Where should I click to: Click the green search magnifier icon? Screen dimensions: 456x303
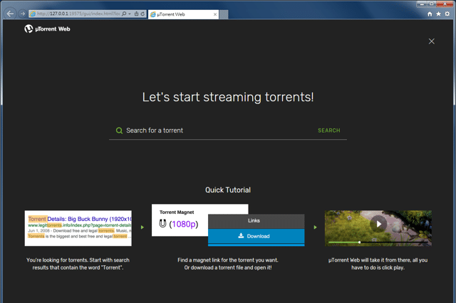point(119,130)
